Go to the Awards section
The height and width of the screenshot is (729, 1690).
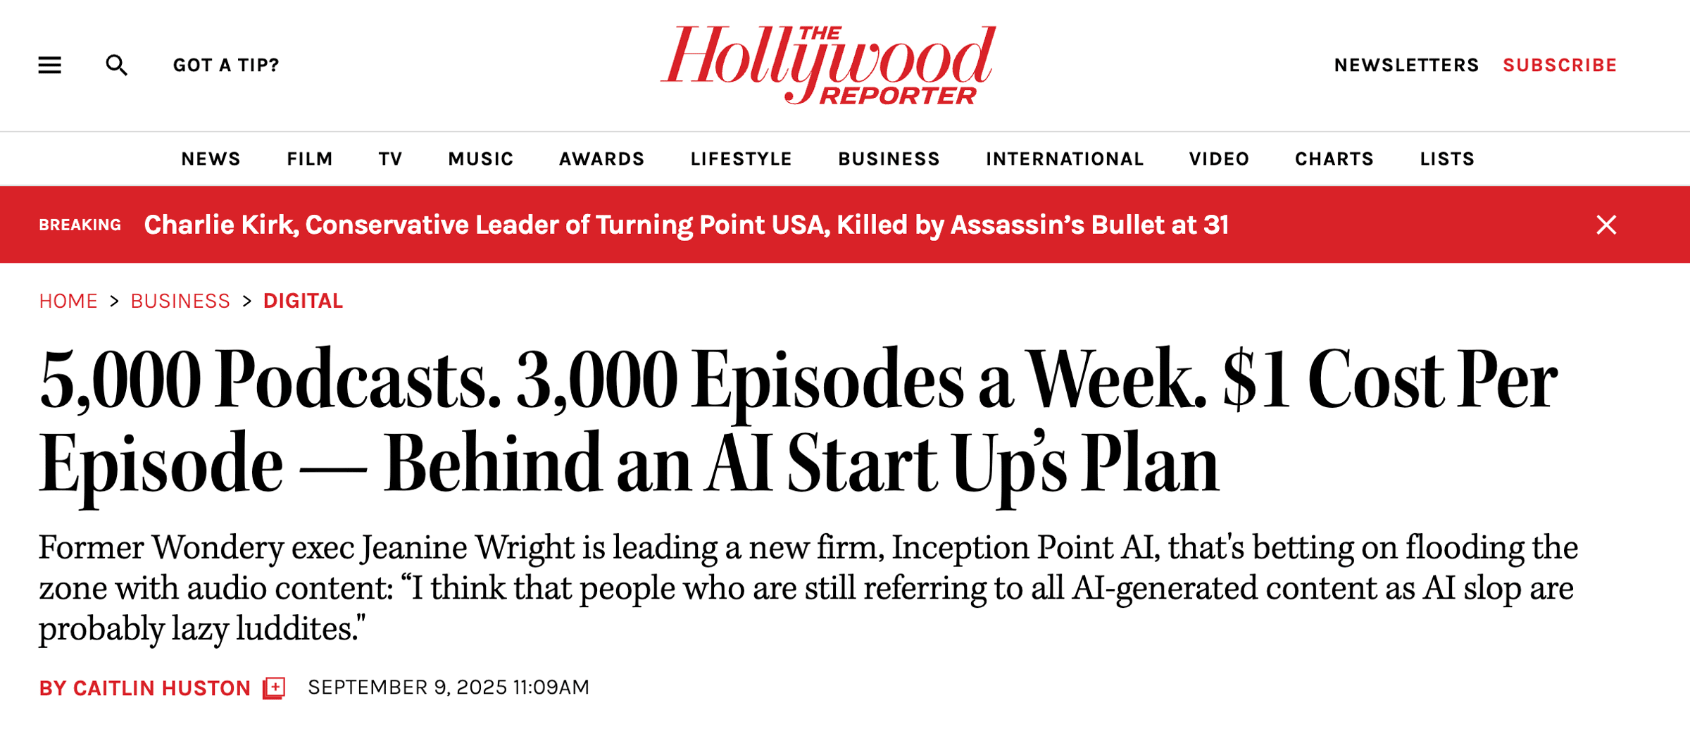click(601, 159)
